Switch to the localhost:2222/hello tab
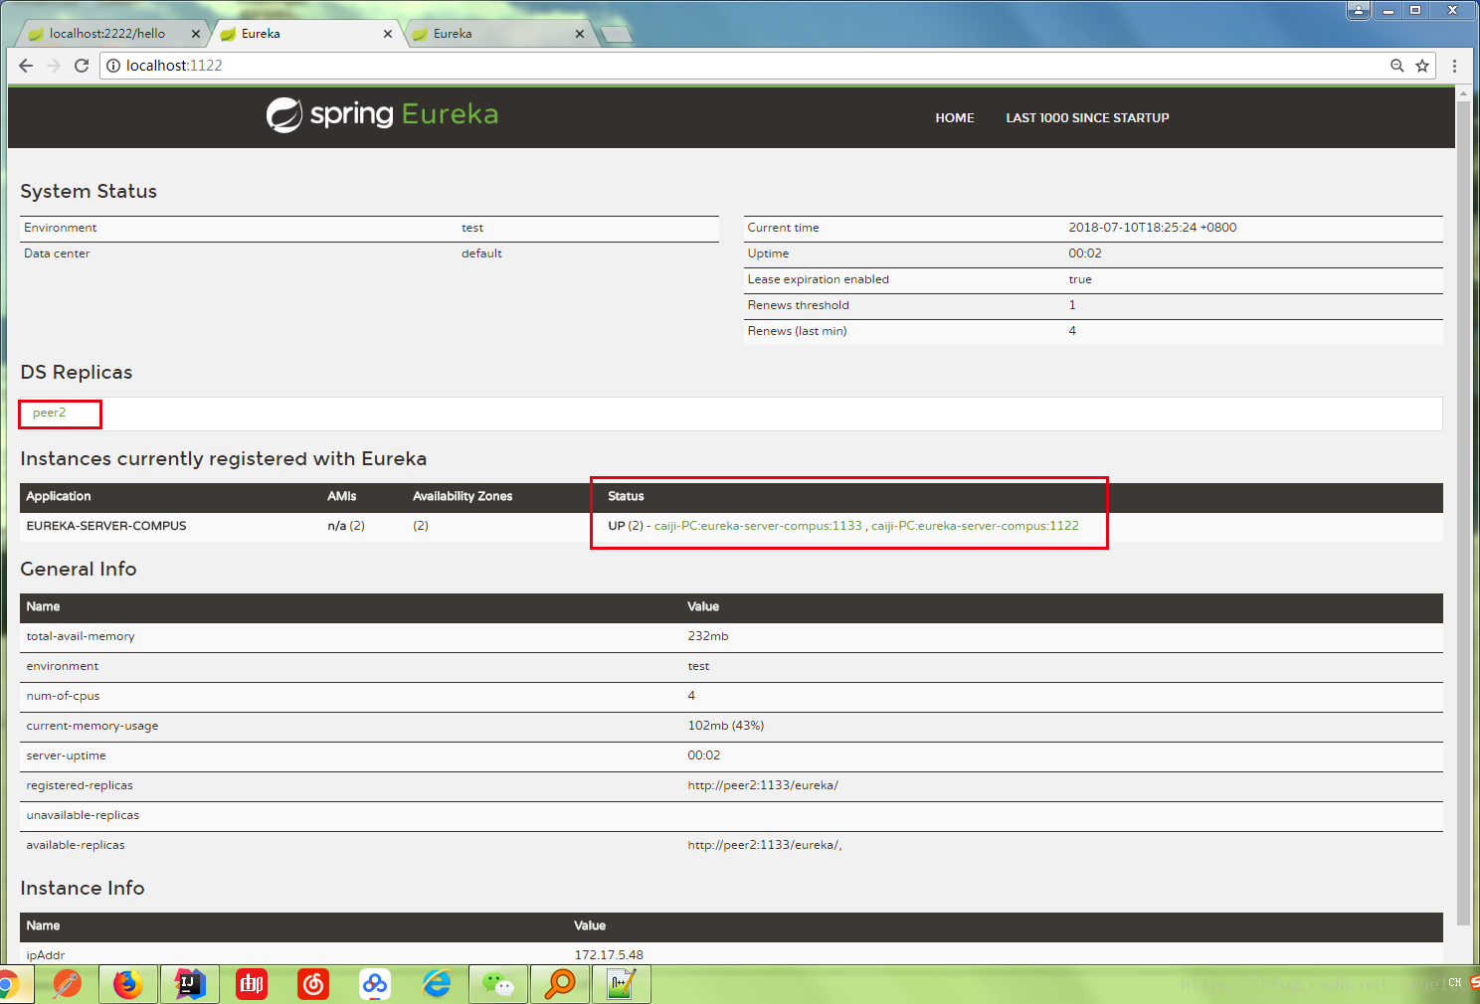1480x1004 pixels. tap(107, 34)
